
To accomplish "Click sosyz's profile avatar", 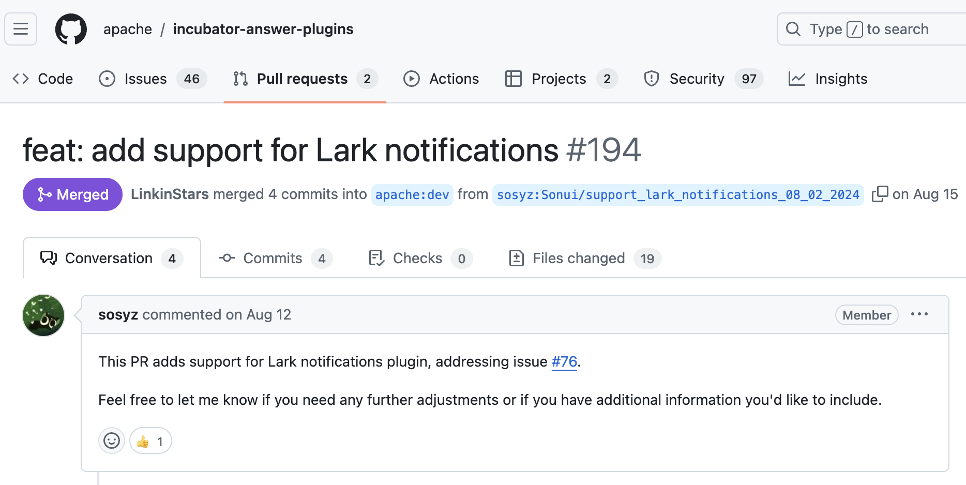I will click(43, 315).
